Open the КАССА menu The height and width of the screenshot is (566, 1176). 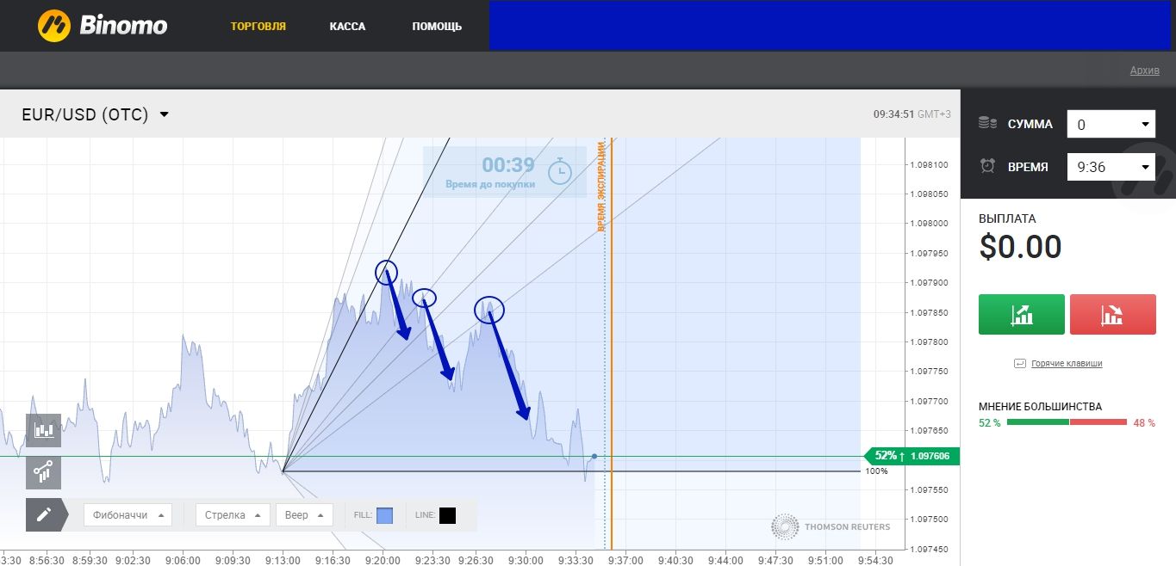347,26
